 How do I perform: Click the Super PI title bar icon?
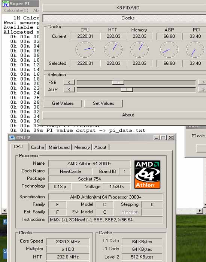[x=5, y=3]
